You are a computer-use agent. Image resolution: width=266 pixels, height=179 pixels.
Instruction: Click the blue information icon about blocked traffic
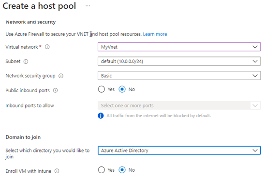tap(101, 116)
